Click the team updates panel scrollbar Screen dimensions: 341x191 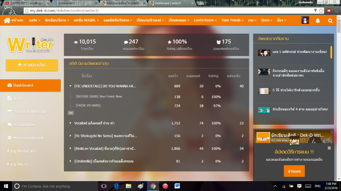click(331, 52)
